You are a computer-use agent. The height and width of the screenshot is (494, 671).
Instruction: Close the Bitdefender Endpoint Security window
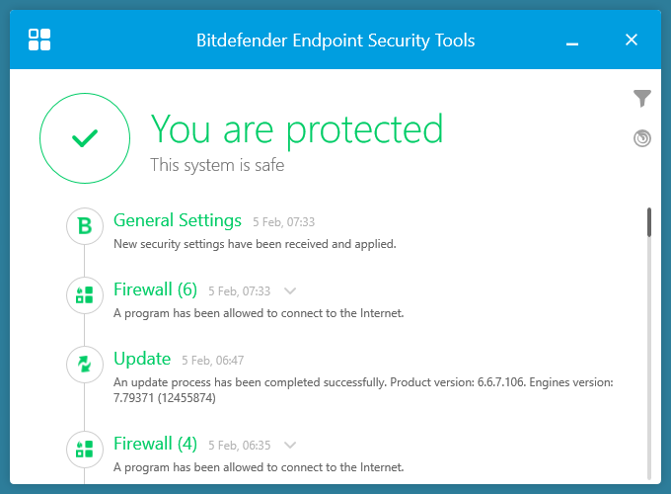[632, 40]
